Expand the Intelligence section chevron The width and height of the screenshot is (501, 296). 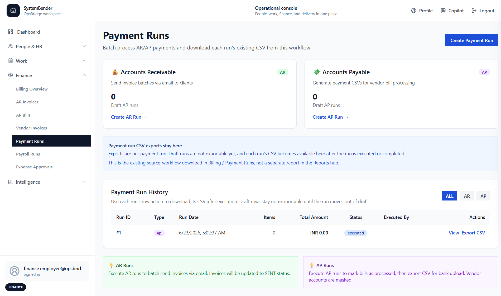tap(84, 182)
